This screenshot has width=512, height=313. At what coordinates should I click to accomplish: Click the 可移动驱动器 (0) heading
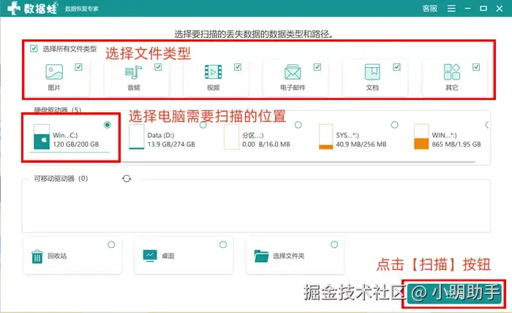click(61, 179)
